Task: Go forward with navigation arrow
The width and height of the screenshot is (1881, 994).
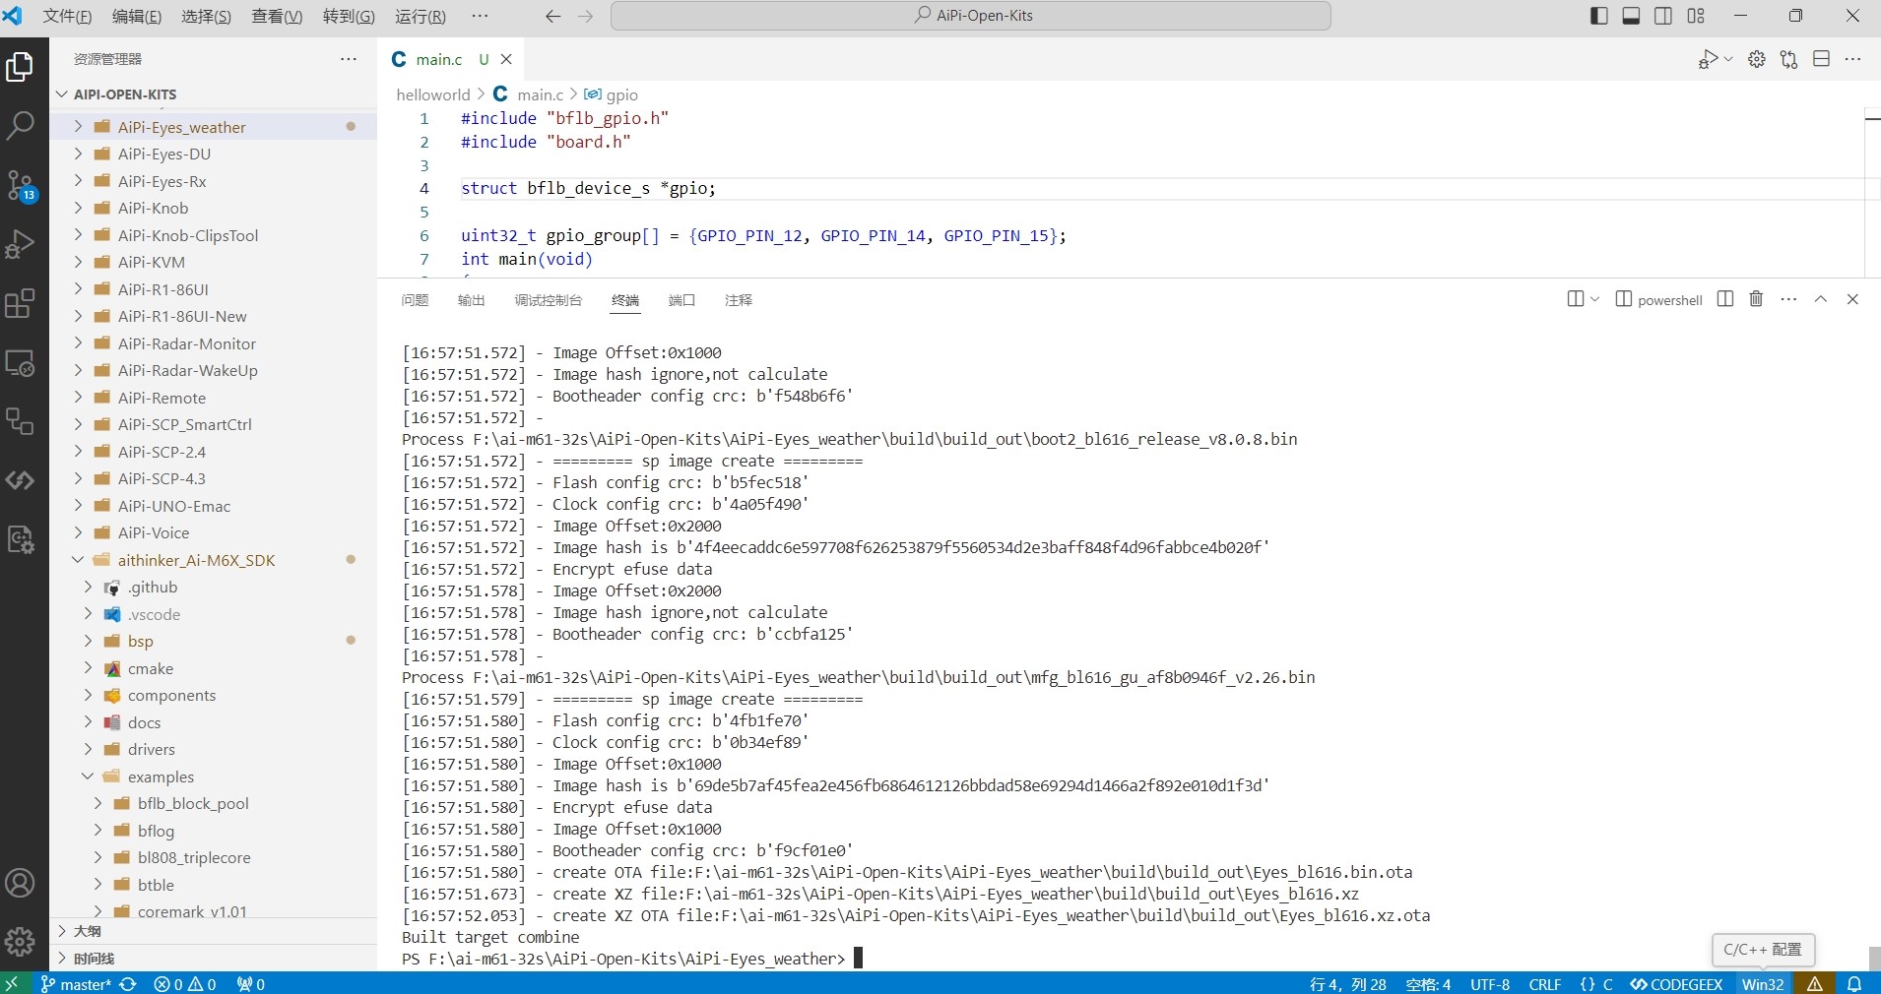Action: click(x=586, y=16)
